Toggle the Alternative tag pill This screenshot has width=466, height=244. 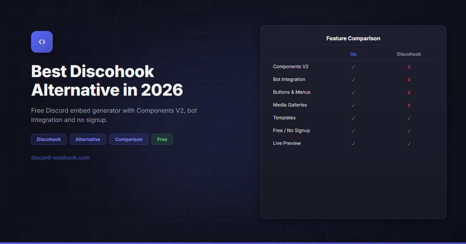[x=88, y=139]
